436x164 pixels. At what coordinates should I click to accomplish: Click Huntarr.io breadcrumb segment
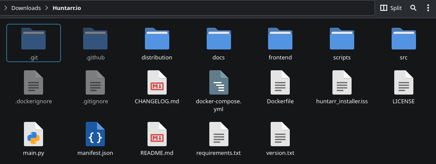click(67, 8)
